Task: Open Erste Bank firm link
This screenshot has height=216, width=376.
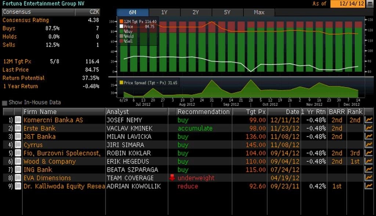Action: pos(40,128)
